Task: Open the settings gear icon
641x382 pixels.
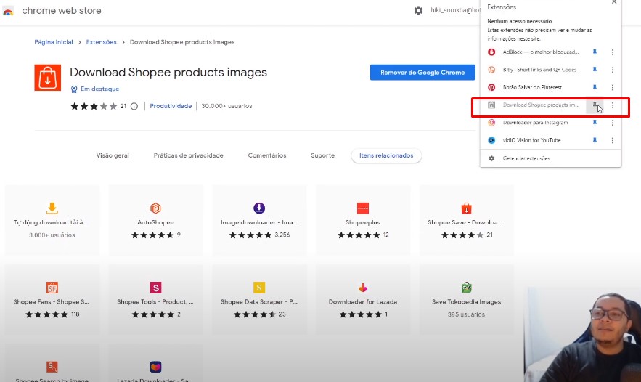Action: (418, 11)
